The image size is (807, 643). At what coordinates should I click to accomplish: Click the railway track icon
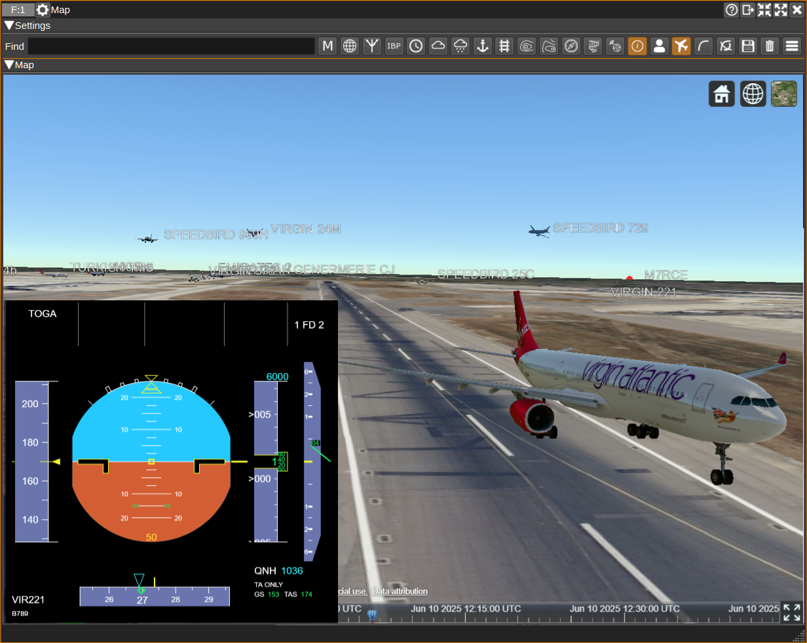click(x=504, y=46)
